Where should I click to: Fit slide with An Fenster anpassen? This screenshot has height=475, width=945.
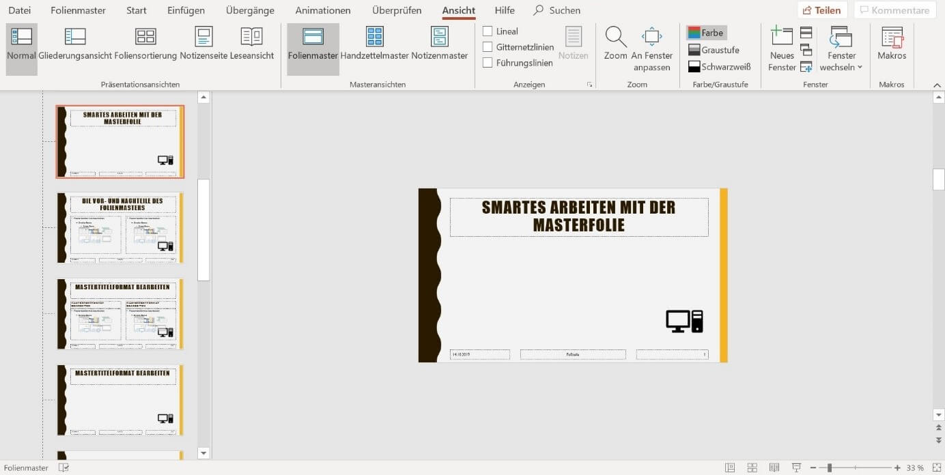[x=652, y=49]
